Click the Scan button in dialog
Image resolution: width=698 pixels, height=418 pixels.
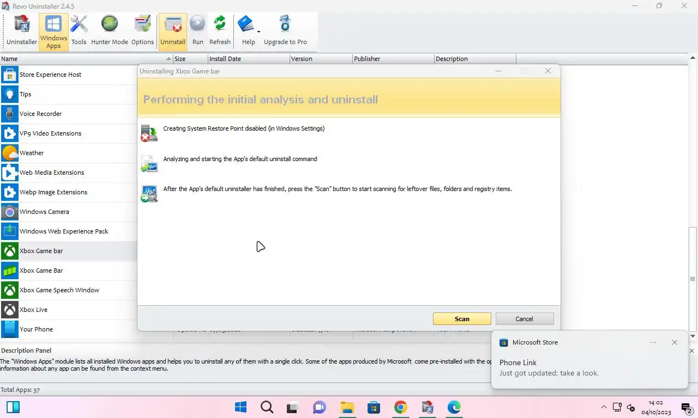tap(462, 319)
